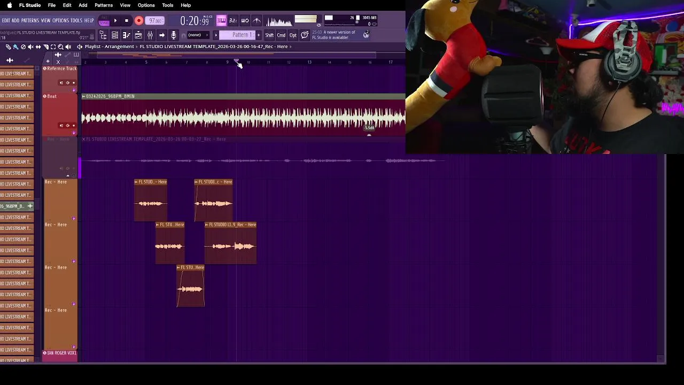The image size is (684, 385).
Task: Toggle the blend recording overdub icon
Action: [x=257, y=21]
